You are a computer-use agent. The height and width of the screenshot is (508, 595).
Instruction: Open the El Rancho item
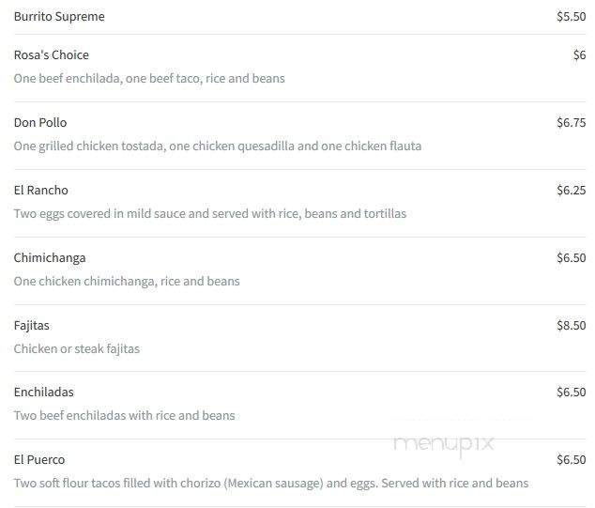(41, 191)
